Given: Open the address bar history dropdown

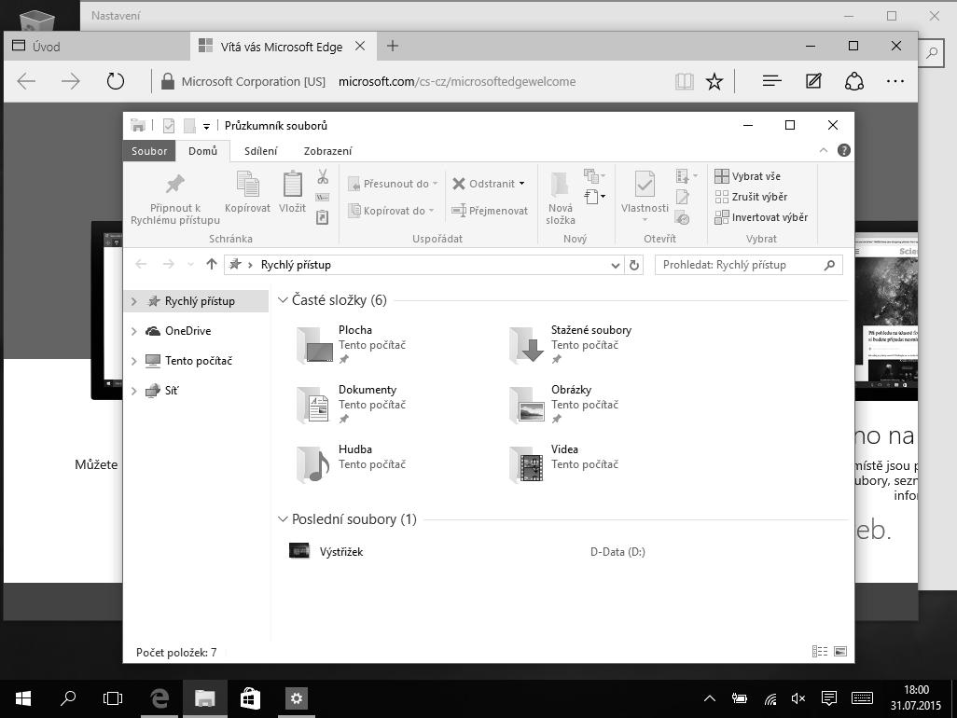Looking at the screenshot, I should (x=615, y=265).
